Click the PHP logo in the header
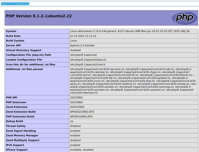The image size is (199, 152). (184, 18)
